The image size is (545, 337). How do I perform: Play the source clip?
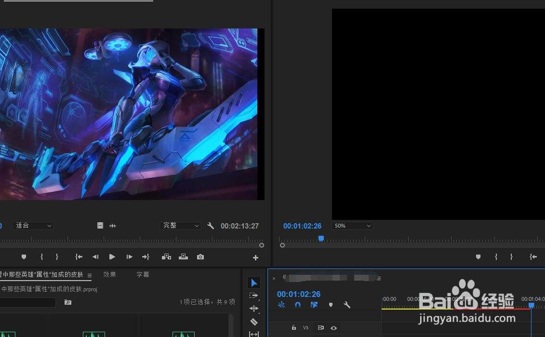click(112, 256)
